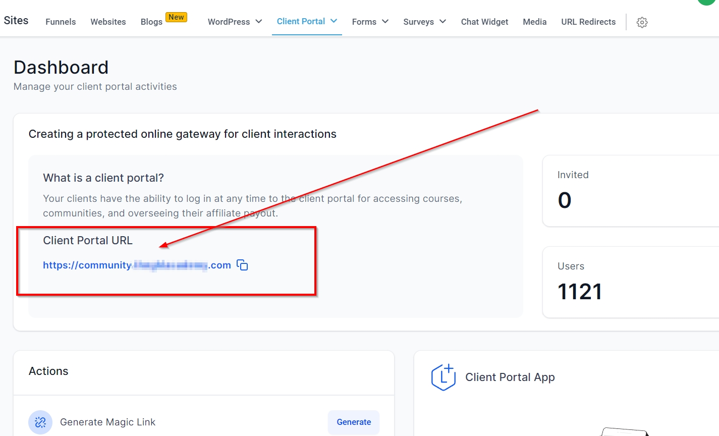Open the URL Redirects tab

[x=588, y=22]
